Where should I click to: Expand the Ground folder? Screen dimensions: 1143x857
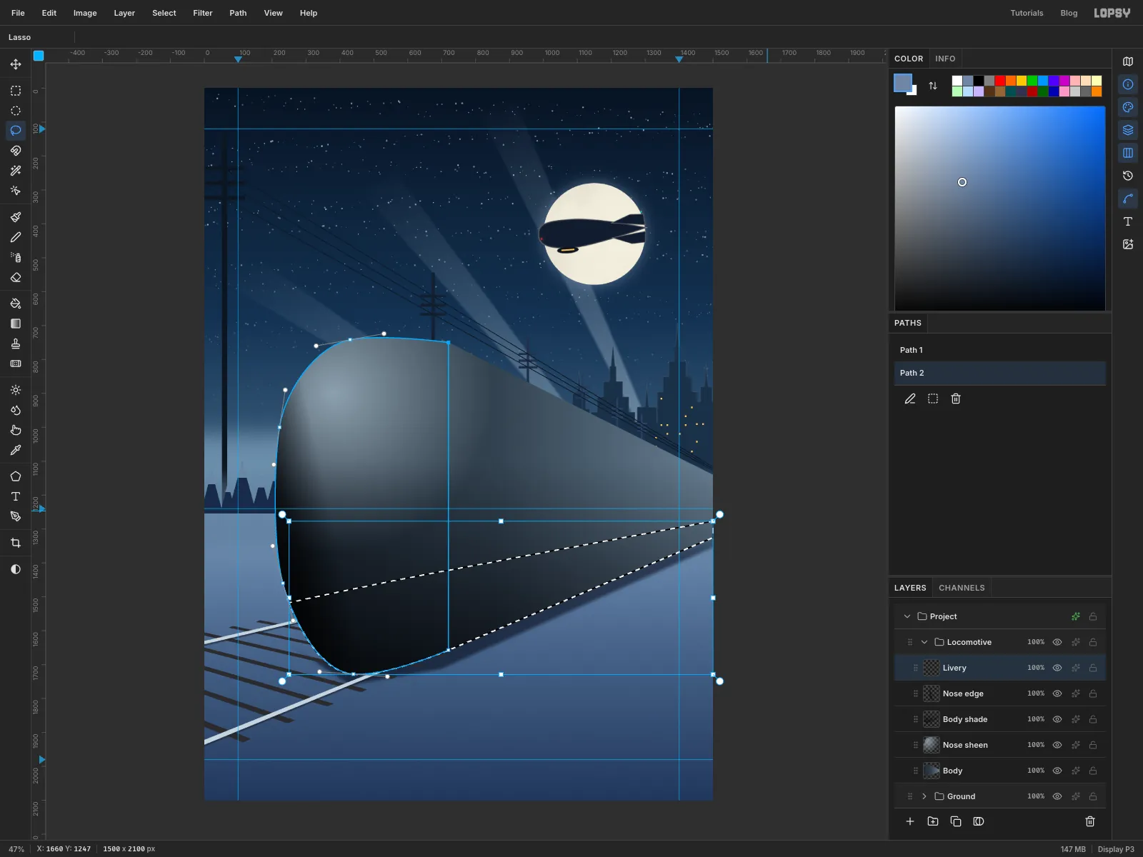(924, 796)
